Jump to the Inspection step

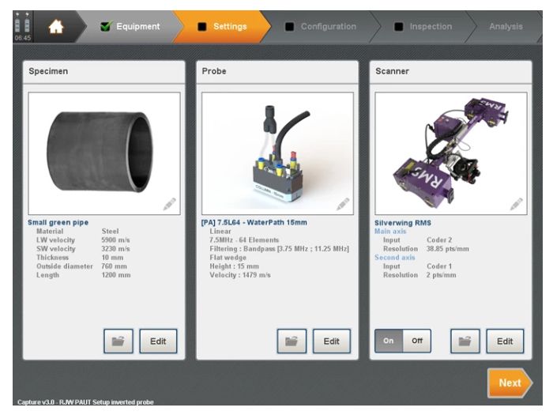(423, 26)
